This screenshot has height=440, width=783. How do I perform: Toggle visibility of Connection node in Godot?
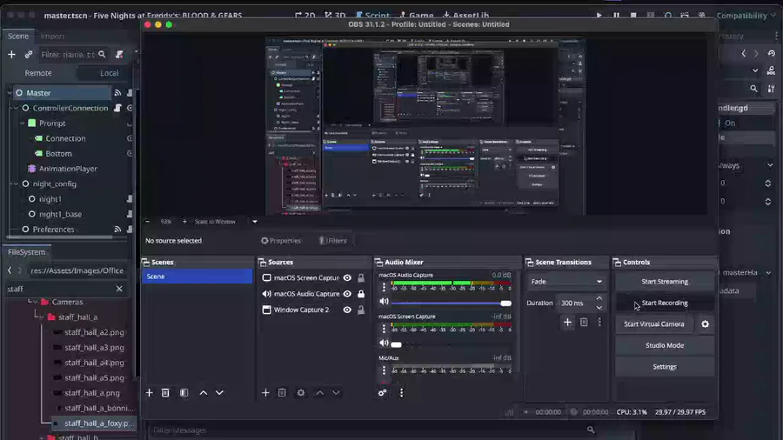click(x=130, y=138)
